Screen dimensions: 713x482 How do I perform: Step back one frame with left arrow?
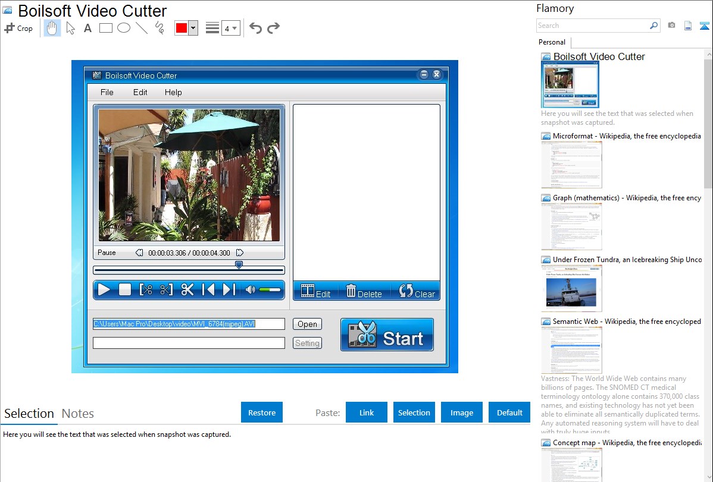click(x=139, y=253)
